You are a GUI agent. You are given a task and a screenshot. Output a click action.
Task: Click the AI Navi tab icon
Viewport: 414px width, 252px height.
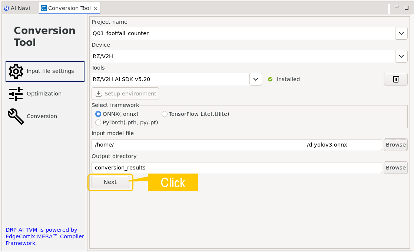(6, 8)
